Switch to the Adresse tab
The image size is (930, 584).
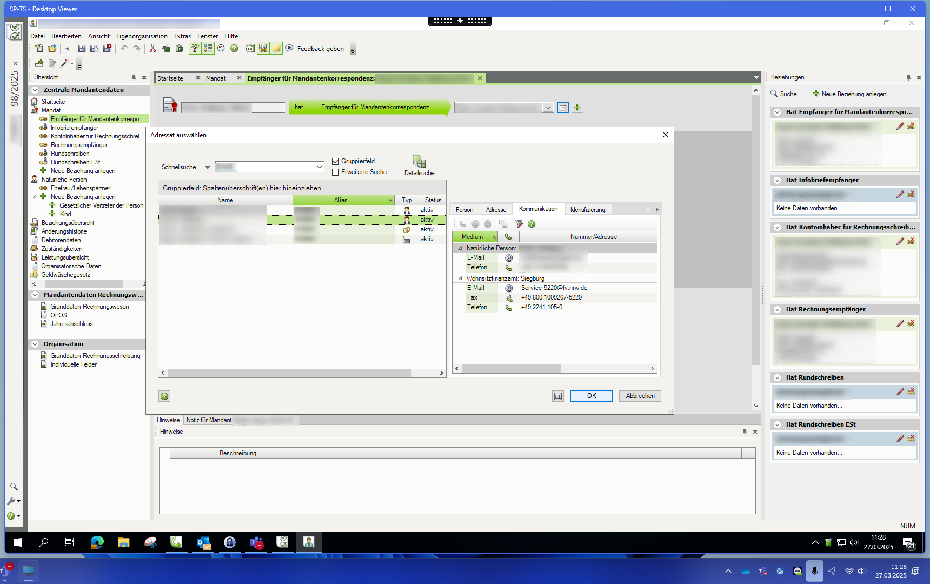(x=496, y=210)
